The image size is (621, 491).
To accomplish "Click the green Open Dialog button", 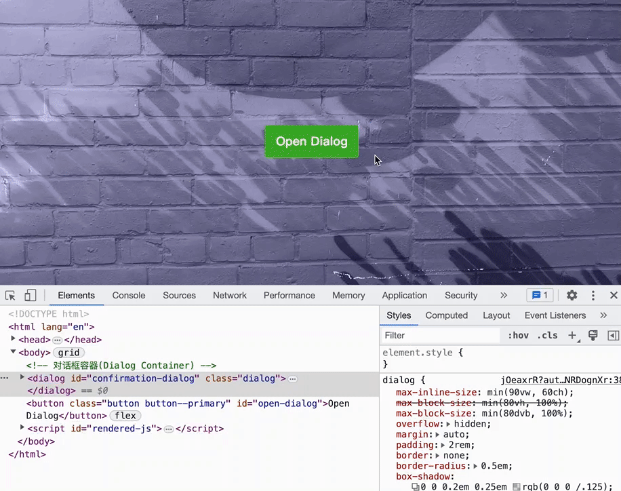I will point(312,142).
